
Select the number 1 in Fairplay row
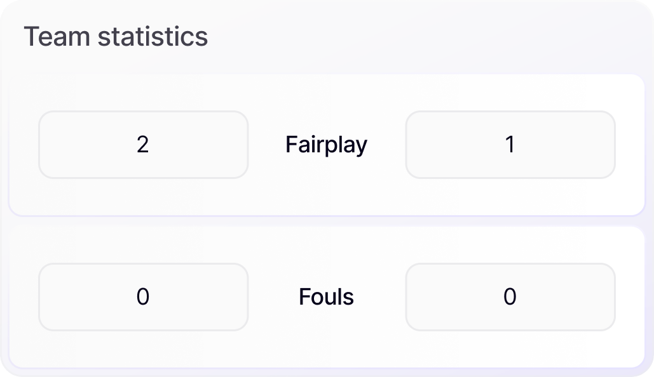tap(510, 145)
